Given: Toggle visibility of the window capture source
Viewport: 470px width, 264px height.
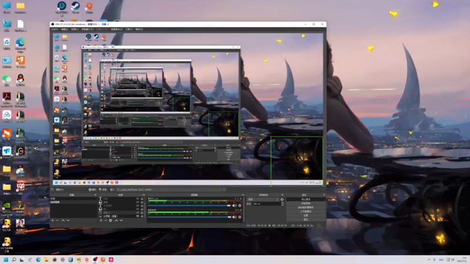Looking at the screenshot, I should point(138,212).
